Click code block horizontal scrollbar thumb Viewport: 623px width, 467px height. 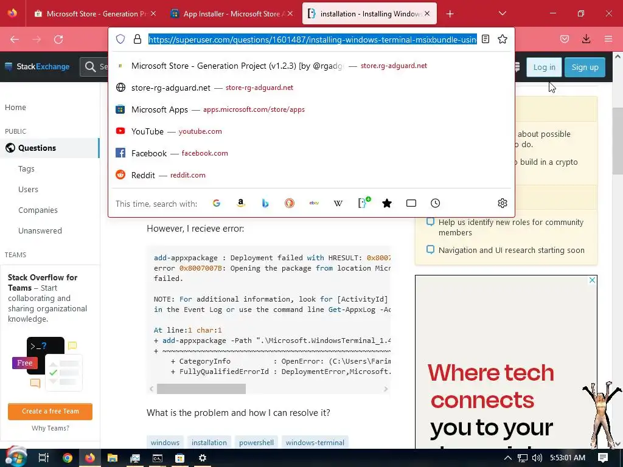coord(201,389)
